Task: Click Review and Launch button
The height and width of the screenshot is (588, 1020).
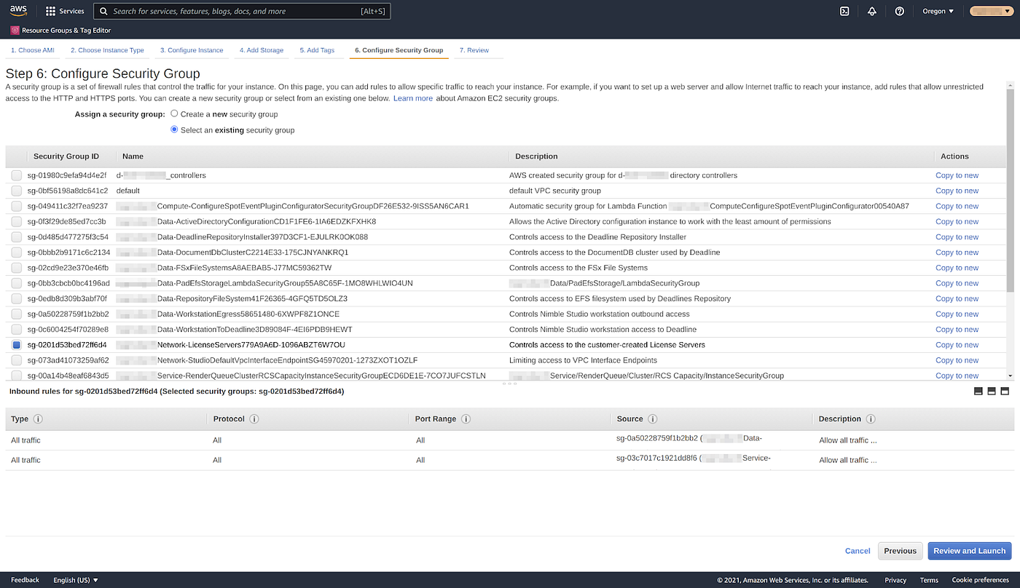Action: pyautogui.click(x=970, y=551)
